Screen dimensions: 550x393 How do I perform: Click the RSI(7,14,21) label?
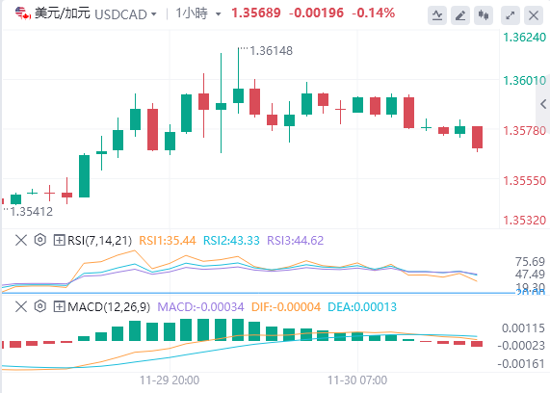99,241
